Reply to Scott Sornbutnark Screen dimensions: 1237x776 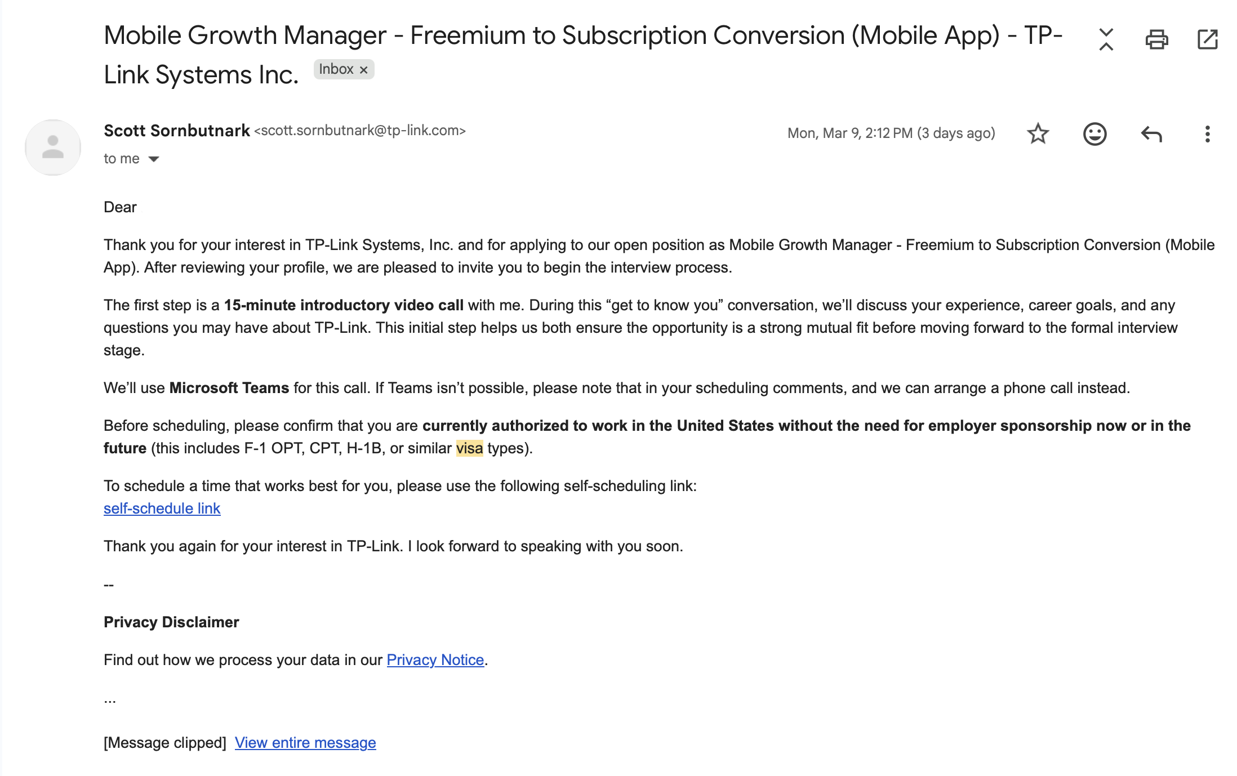[1151, 133]
